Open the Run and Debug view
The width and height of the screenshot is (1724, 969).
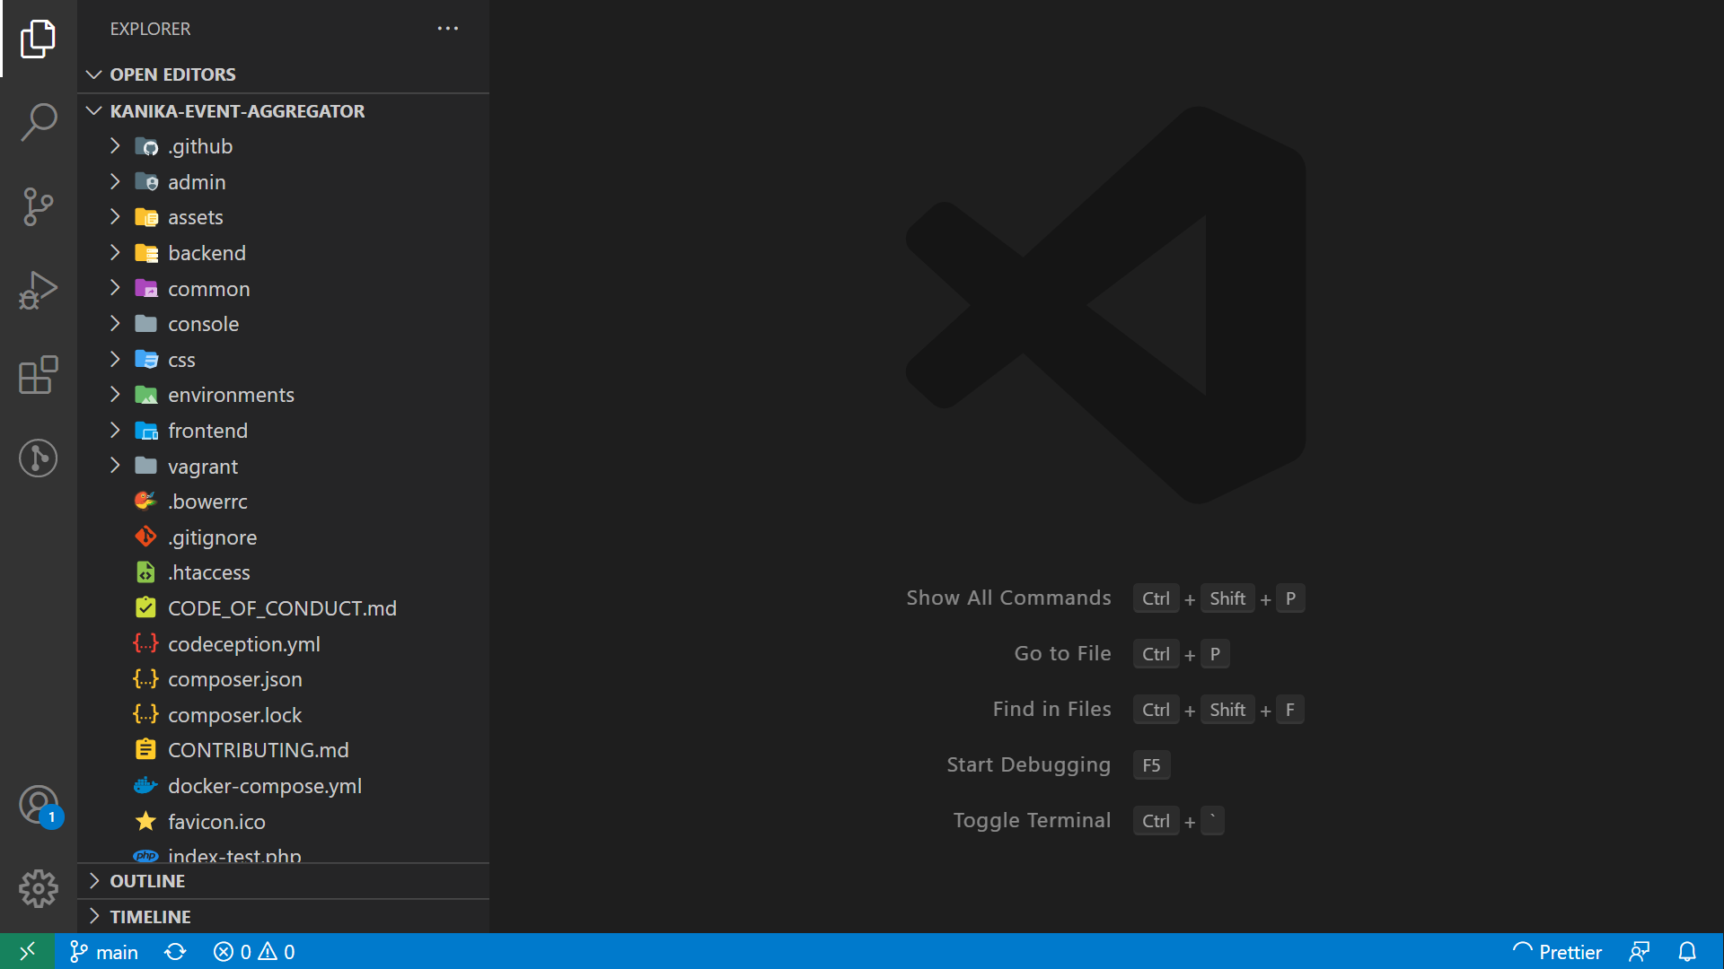click(38, 291)
